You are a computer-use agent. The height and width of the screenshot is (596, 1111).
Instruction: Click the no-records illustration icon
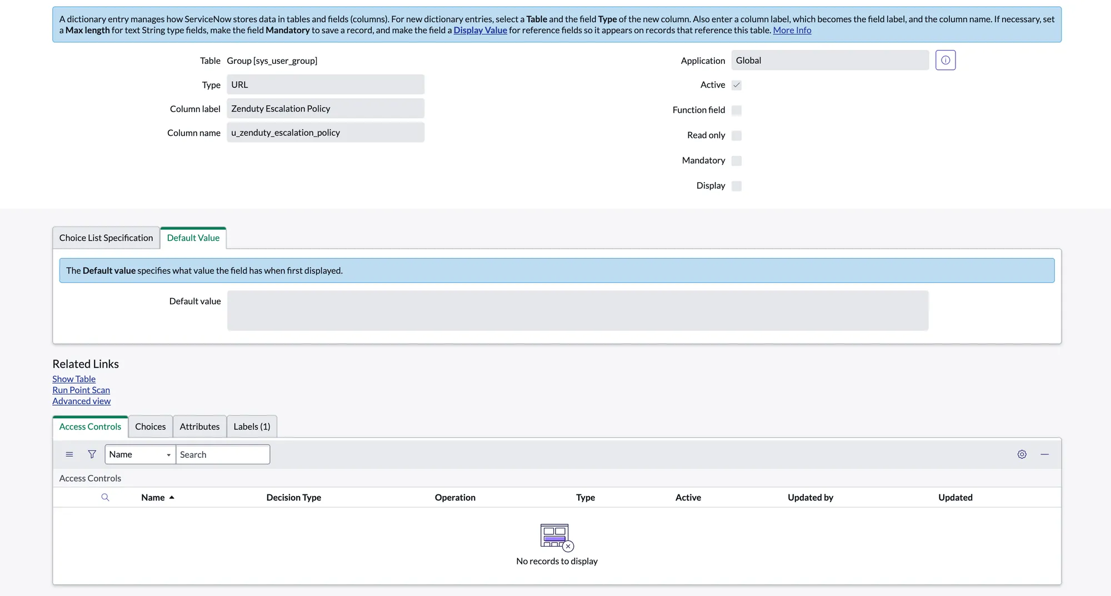(557, 537)
